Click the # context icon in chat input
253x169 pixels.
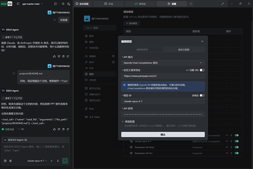coord(11,161)
